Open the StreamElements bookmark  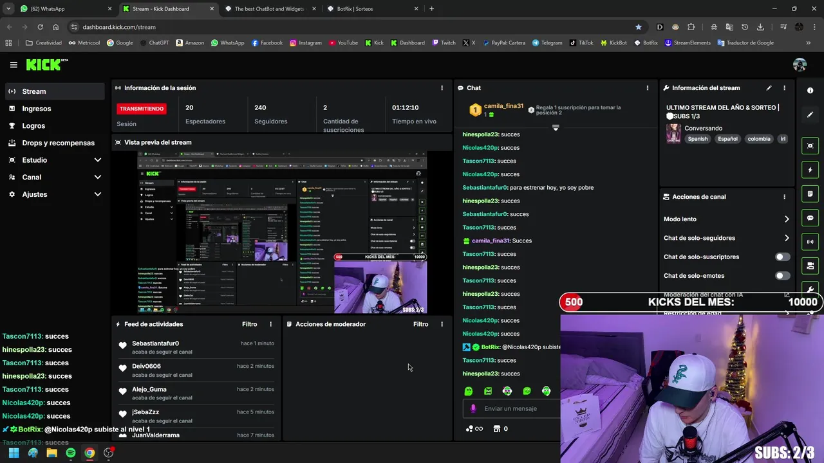point(688,43)
